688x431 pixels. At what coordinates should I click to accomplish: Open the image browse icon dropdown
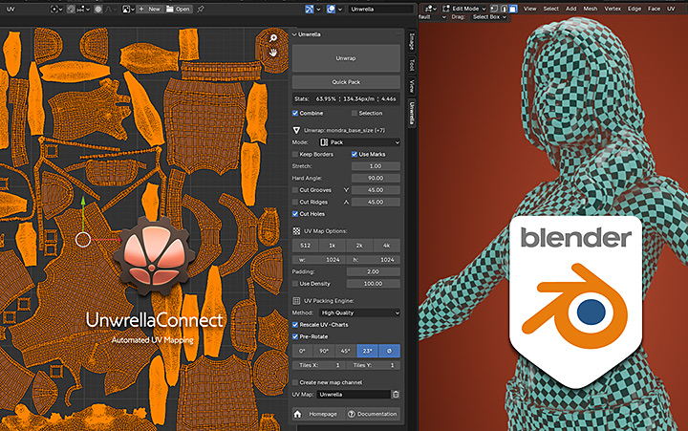tap(128, 9)
